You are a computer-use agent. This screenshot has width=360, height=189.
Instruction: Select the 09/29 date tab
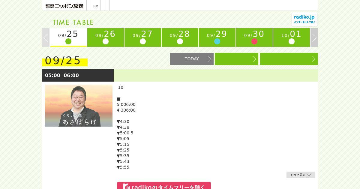(x=217, y=37)
